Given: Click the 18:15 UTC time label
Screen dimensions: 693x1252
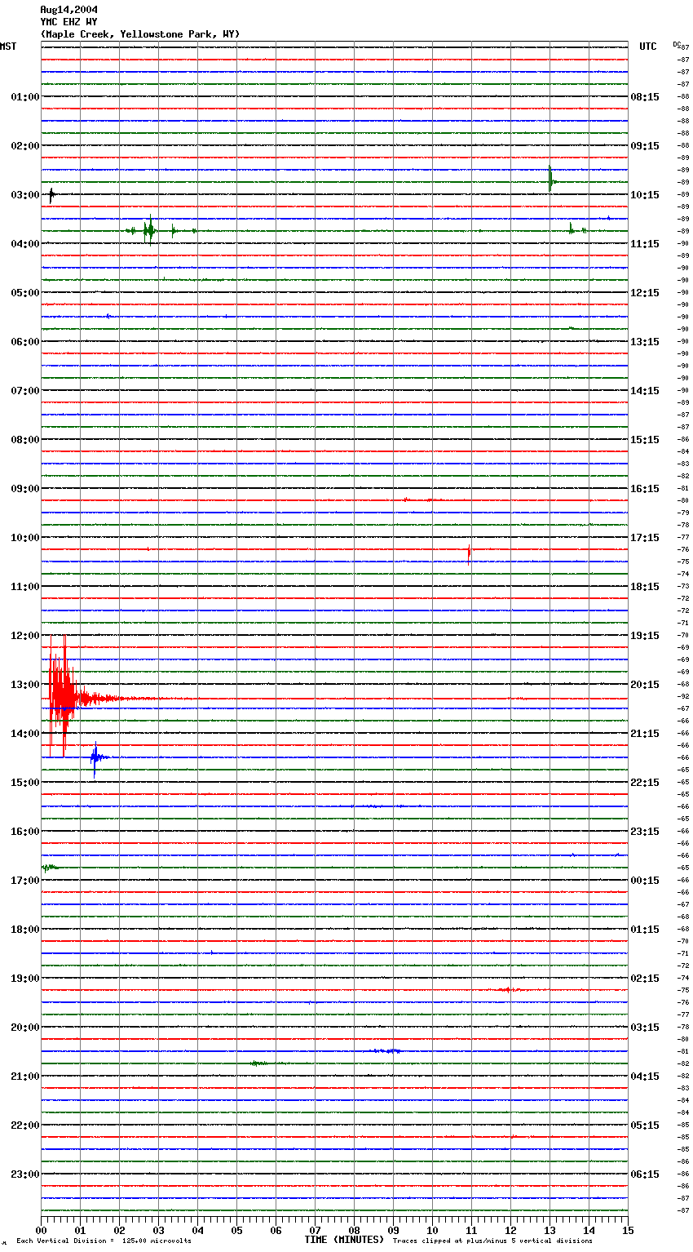Looking at the screenshot, I should 645,587.
